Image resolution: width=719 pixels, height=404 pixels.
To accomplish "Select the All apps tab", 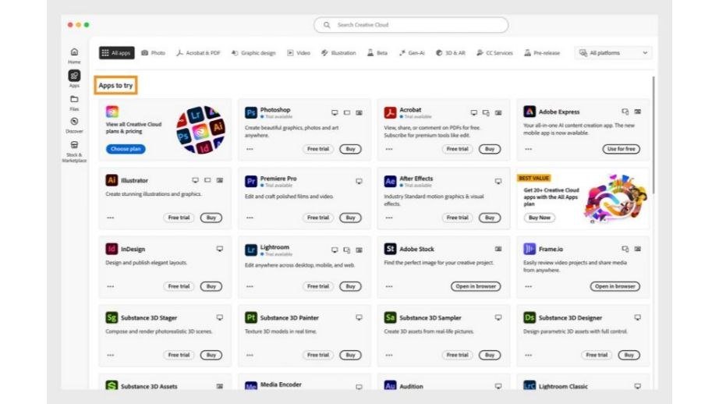I will click(x=116, y=53).
